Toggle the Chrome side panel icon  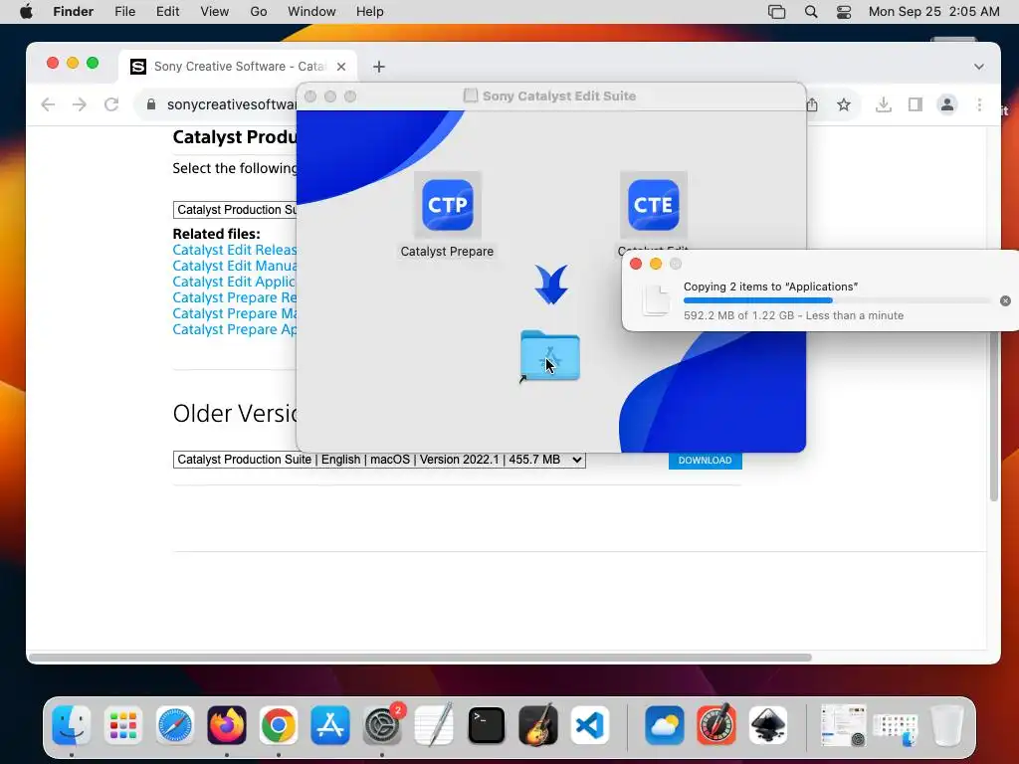point(916,104)
